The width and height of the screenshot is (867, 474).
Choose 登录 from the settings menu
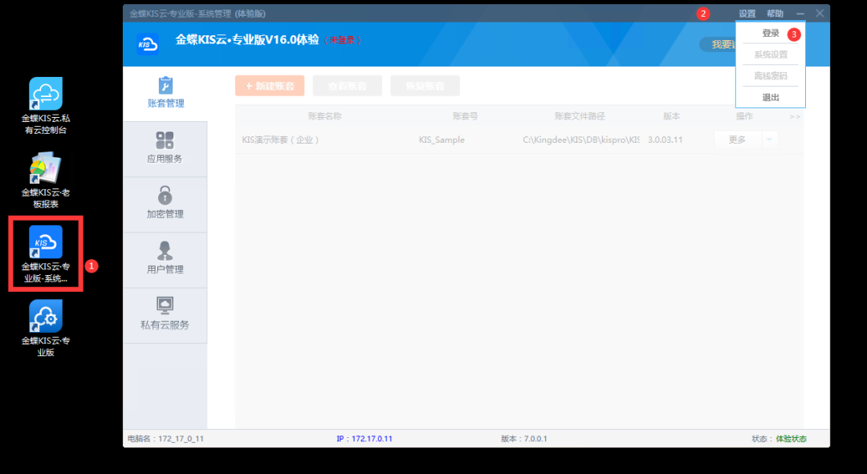point(770,33)
